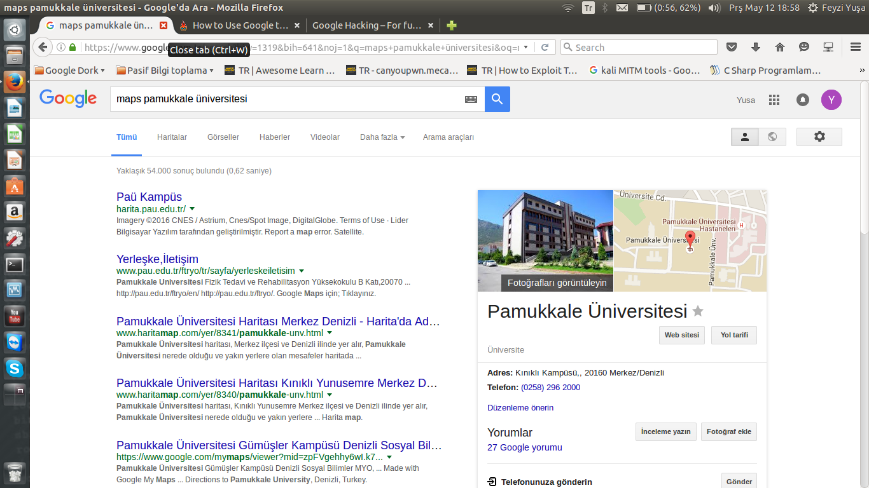The height and width of the screenshot is (488, 869).
Task: Open the Firefox hamburger menu
Action: coord(856,47)
